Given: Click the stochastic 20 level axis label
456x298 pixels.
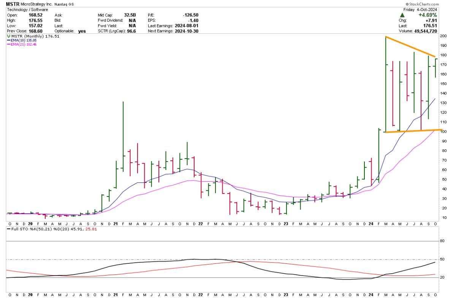Looking at the screenshot, I should tap(442, 277).
